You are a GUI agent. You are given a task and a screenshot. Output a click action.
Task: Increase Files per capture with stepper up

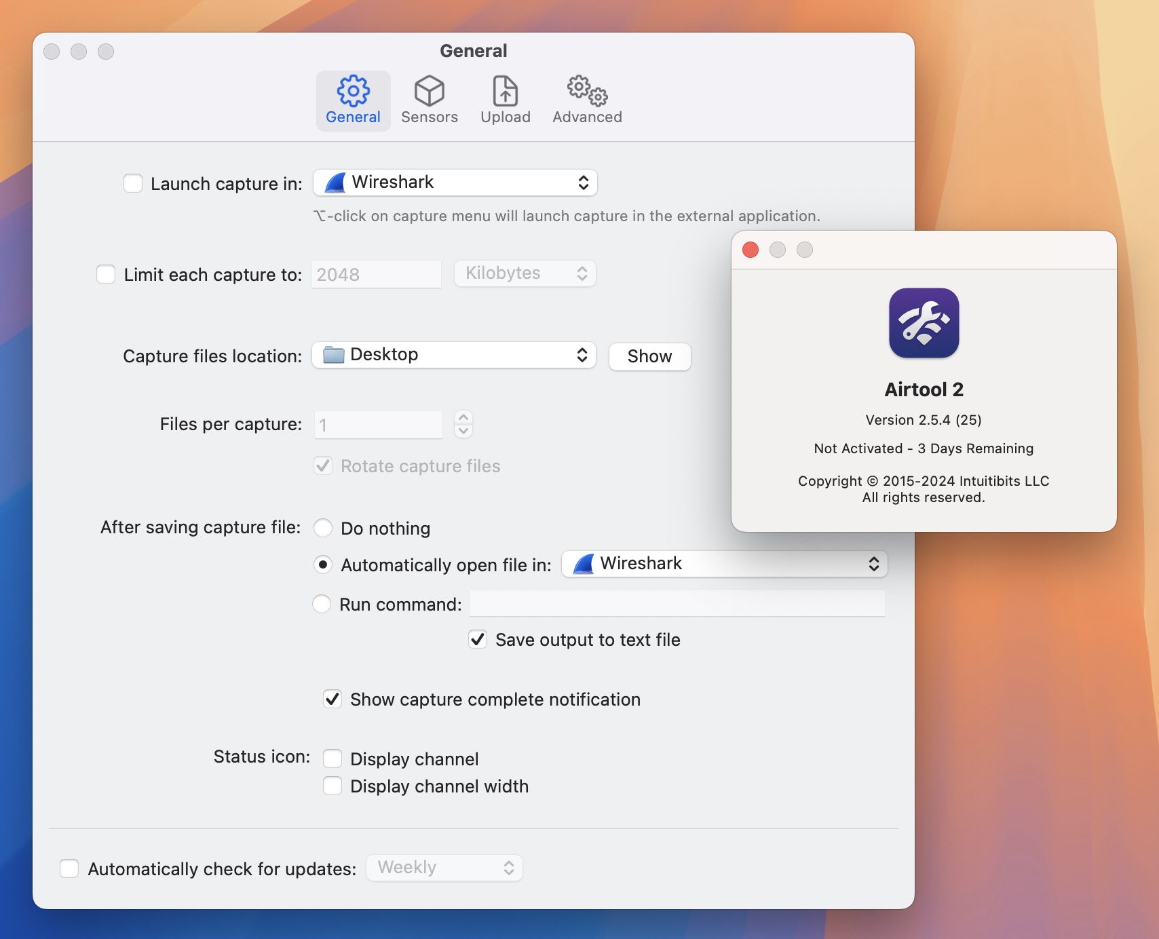tap(463, 418)
